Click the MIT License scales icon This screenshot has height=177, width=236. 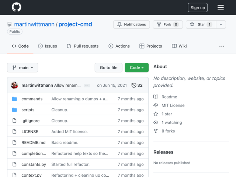156,105
